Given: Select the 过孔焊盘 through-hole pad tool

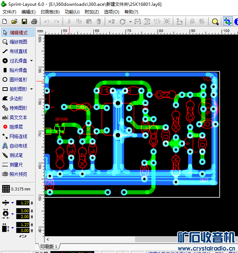Looking at the screenshot, I should pos(15,61).
